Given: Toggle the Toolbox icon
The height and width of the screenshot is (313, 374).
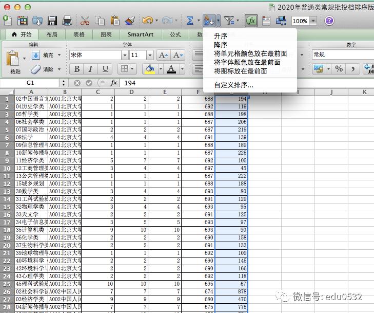Looking at the screenshot, I should pos(266,21).
